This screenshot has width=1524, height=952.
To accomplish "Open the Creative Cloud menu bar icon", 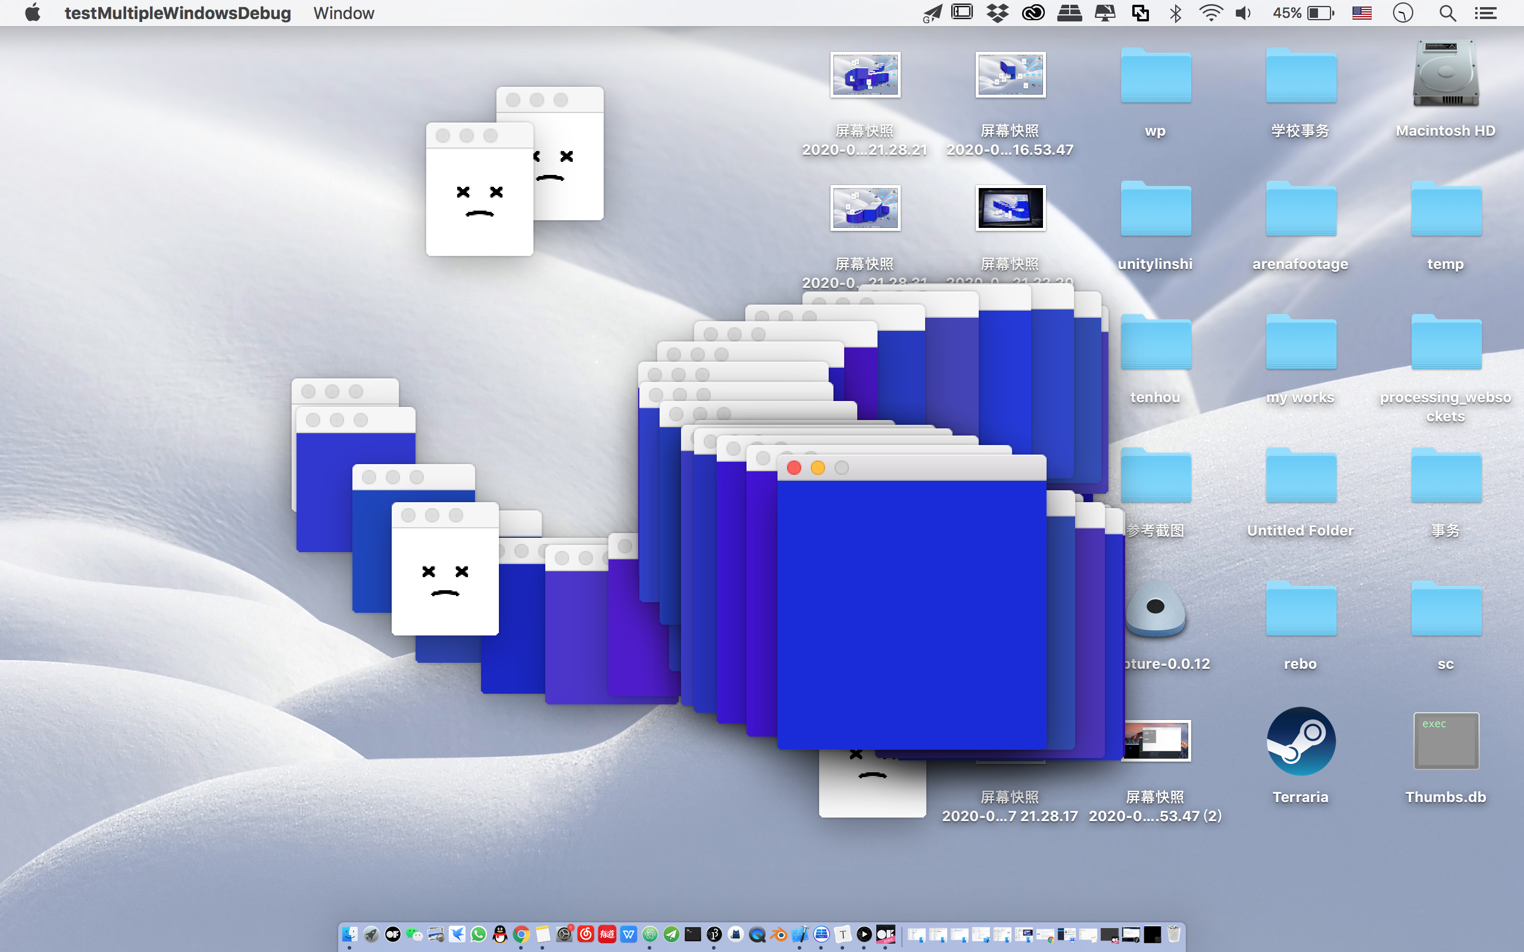I will 1033,12.
